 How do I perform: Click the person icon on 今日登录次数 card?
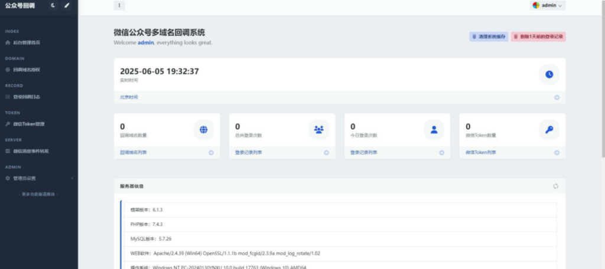click(434, 130)
